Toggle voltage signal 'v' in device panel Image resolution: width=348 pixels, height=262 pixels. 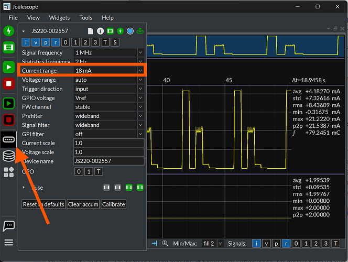[36, 42]
